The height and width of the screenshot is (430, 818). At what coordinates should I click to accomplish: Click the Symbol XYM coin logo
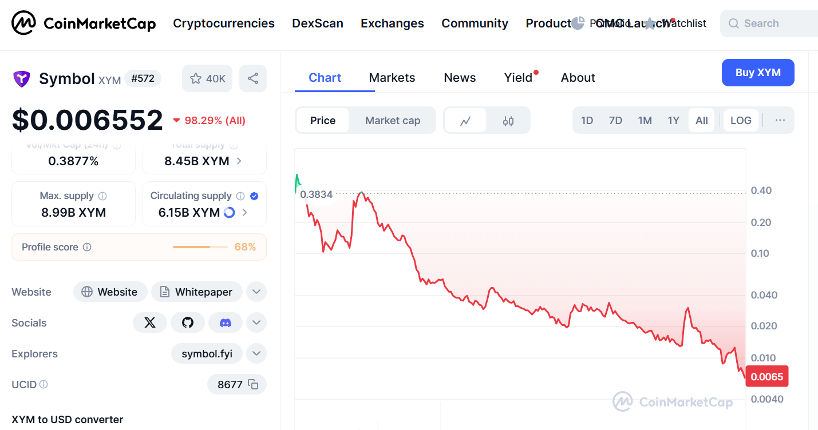pos(22,79)
